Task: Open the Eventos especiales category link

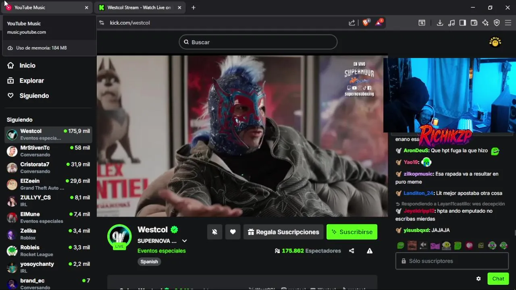Action: [162, 251]
